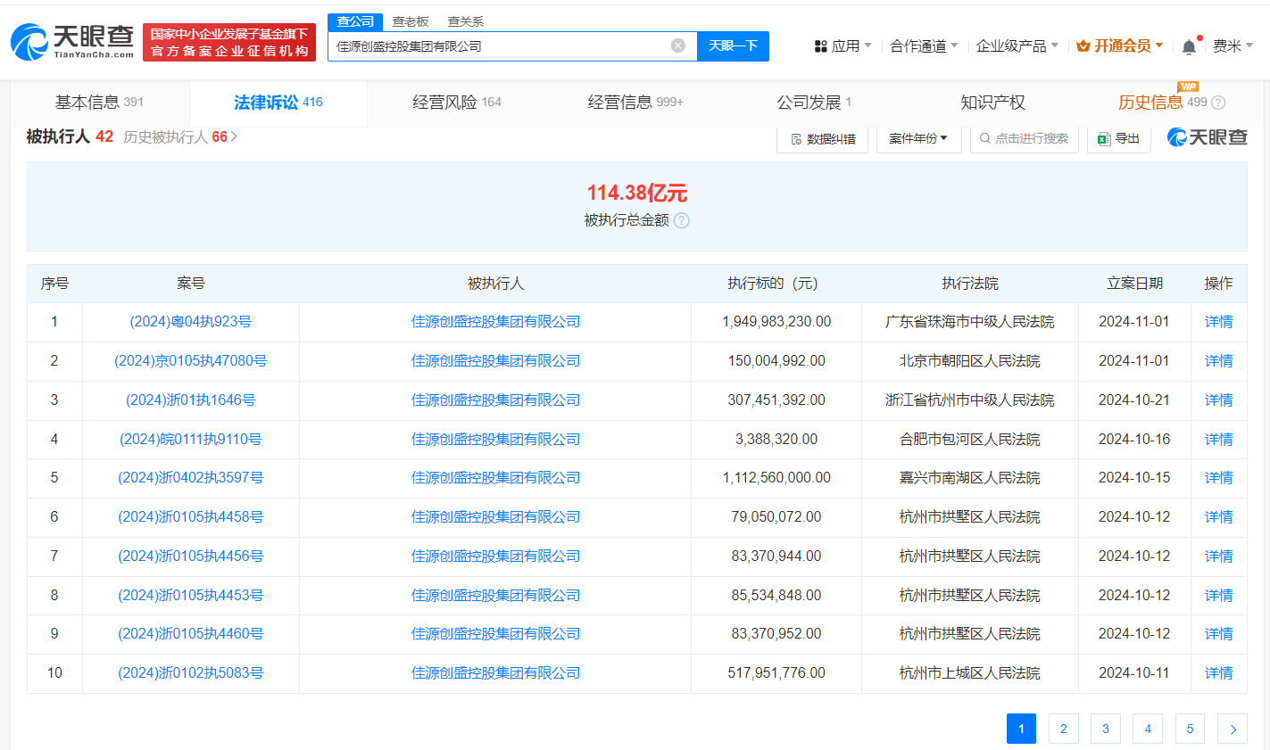Click 佳源创盛控股集团有限公司 in row 1
The image size is (1270, 750).
click(495, 322)
